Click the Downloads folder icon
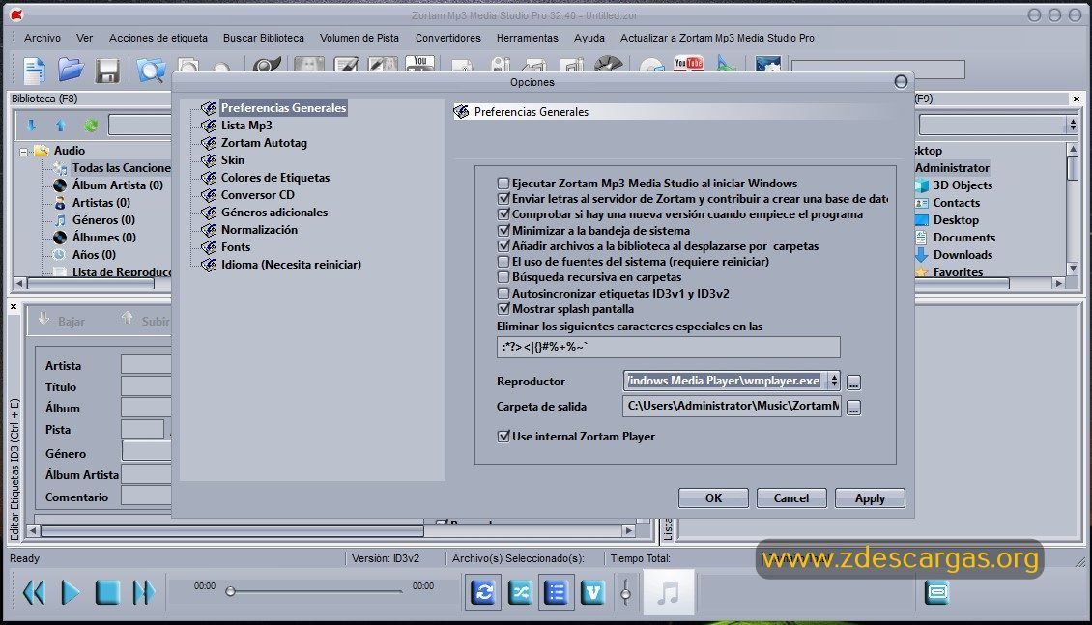Screen dimensions: 1092x625 point(921,255)
